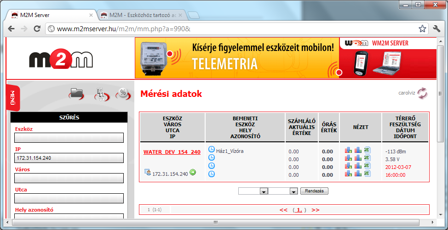
Task: Switch to the M2M - Eszközhöz tartozó tab
Action: (143, 15)
